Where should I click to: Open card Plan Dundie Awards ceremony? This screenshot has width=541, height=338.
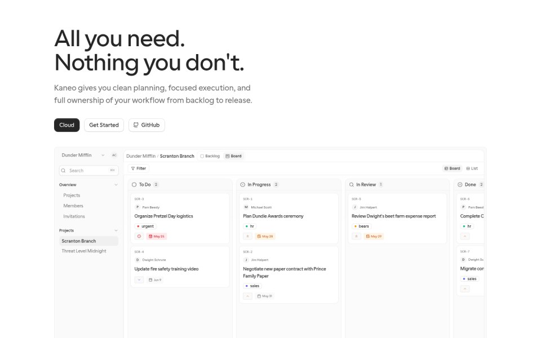point(289,219)
